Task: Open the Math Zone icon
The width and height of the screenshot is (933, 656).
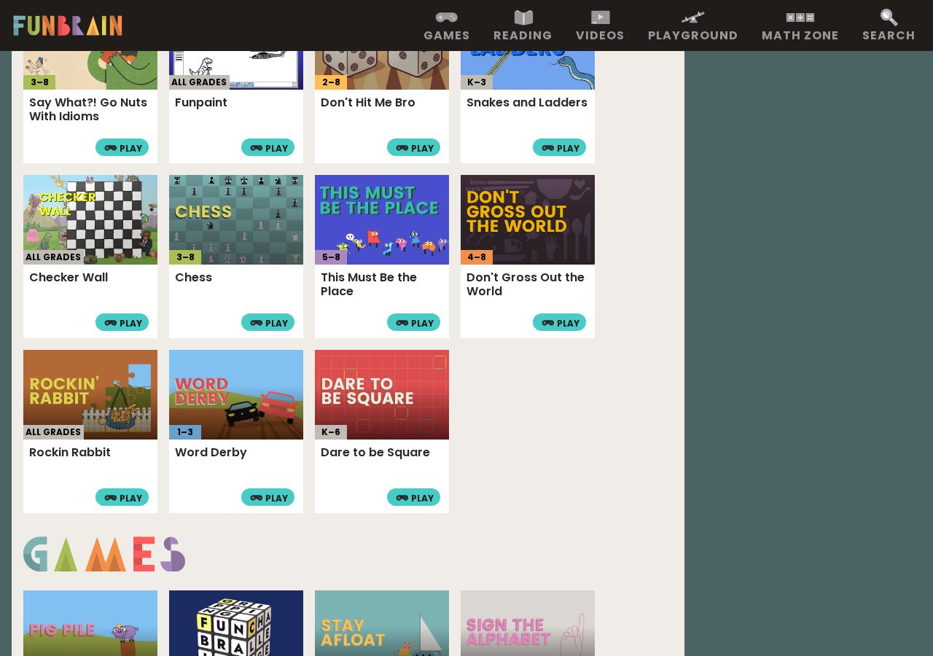Action: coord(800,17)
